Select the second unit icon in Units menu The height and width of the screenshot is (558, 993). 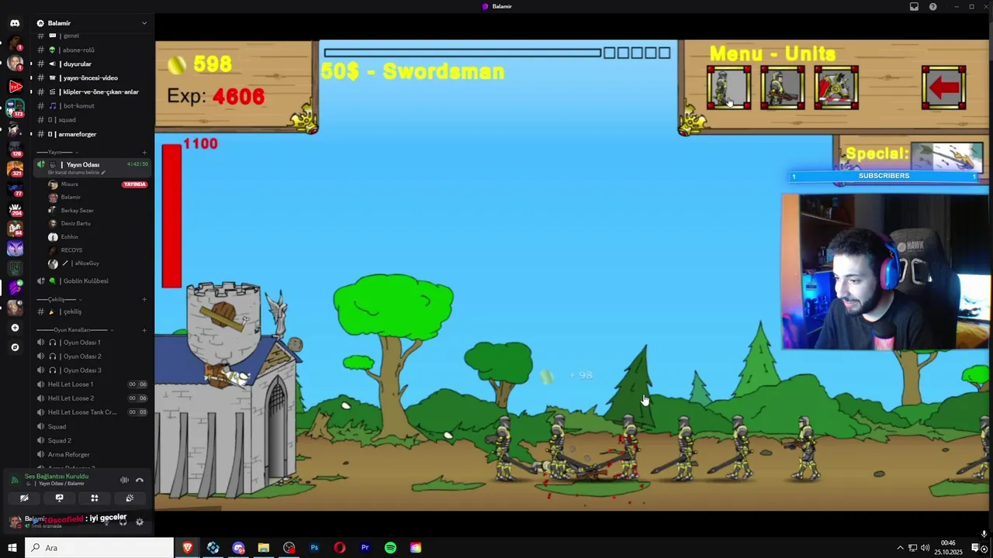pyautogui.click(x=782, y=88)
